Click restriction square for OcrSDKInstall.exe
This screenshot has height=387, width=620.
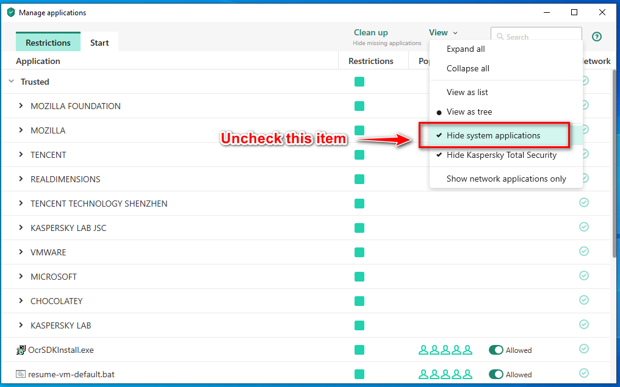[359, 350]
